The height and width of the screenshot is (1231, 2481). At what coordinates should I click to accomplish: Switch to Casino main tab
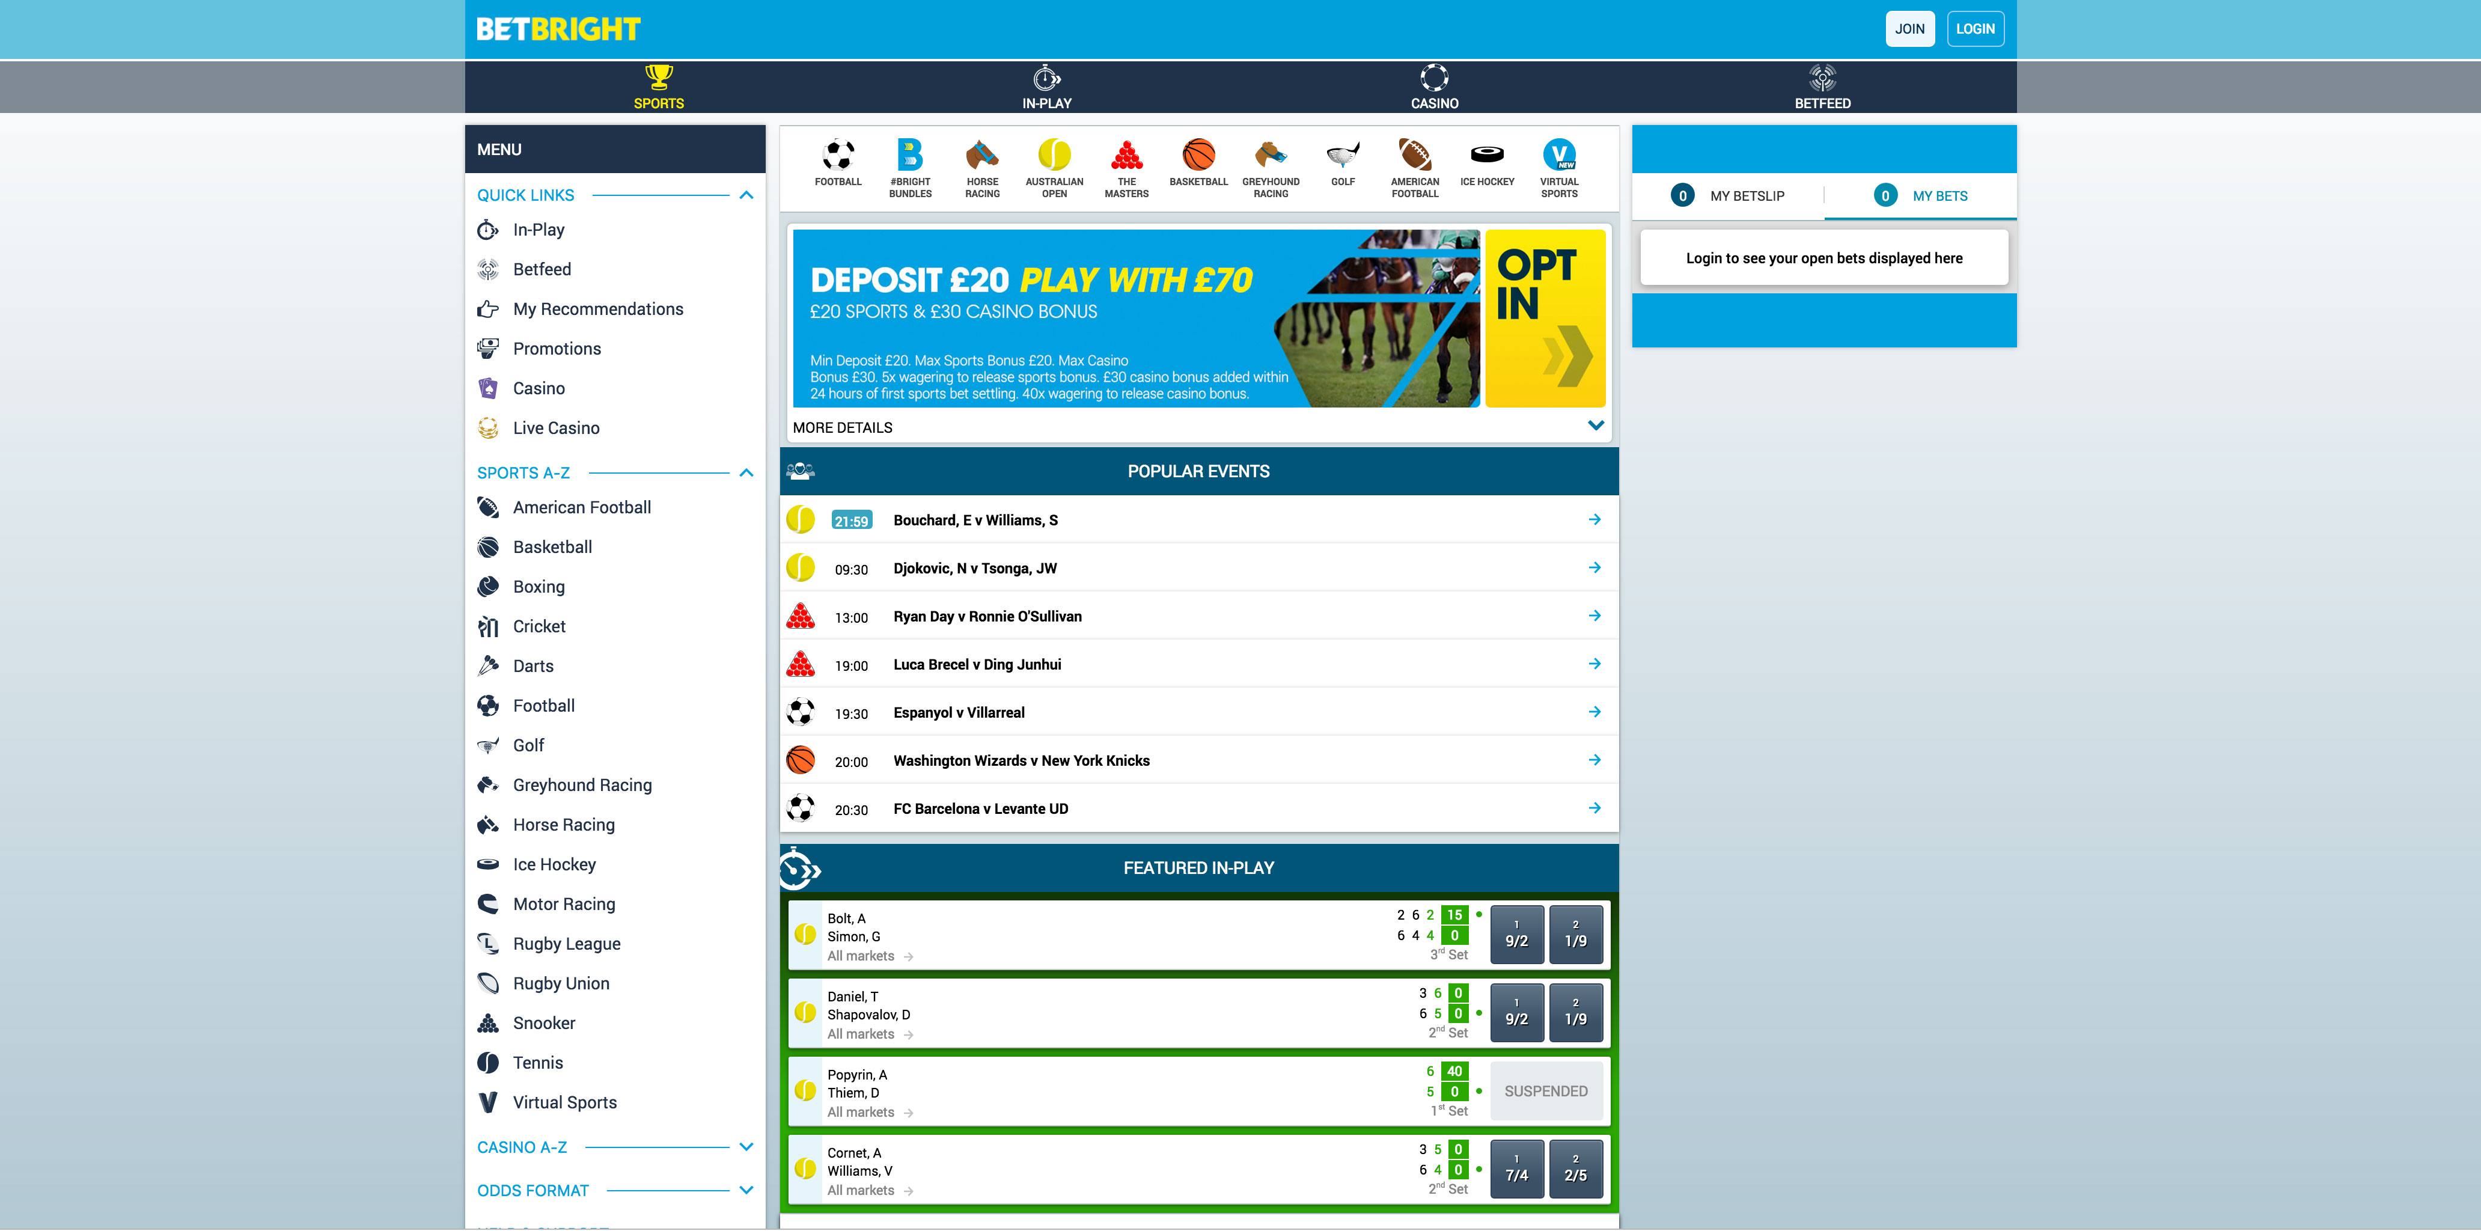click(x=1434, y=88)
